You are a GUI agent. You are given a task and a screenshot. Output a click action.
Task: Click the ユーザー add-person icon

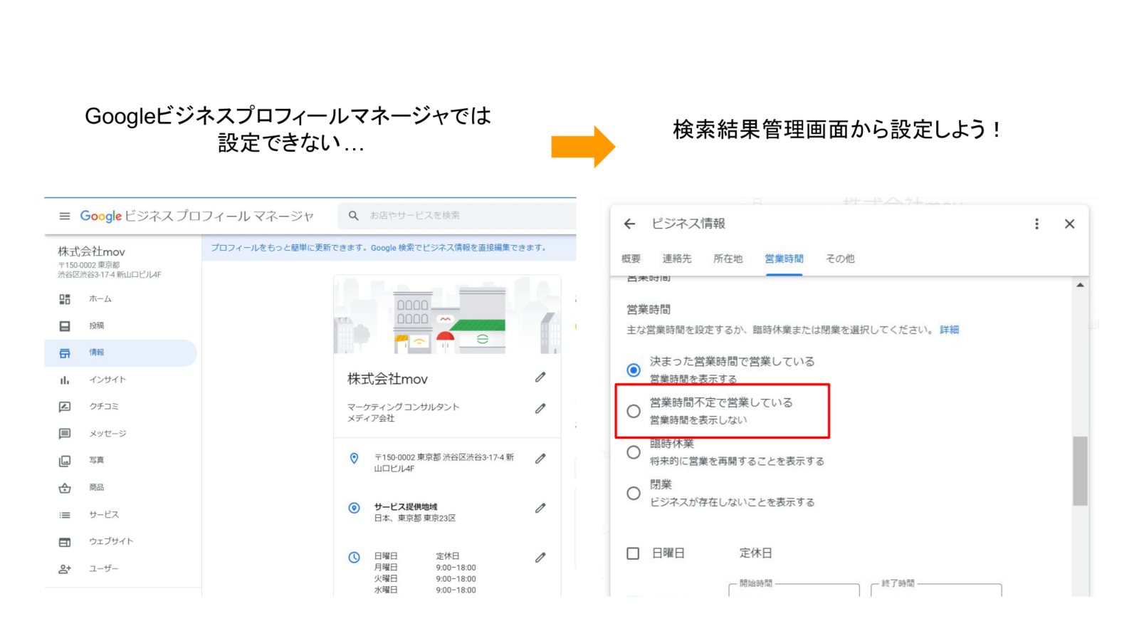click(x=65, y=569)
